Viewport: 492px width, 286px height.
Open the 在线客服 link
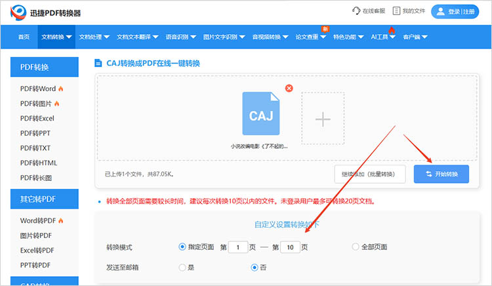[x=369, y=11]
